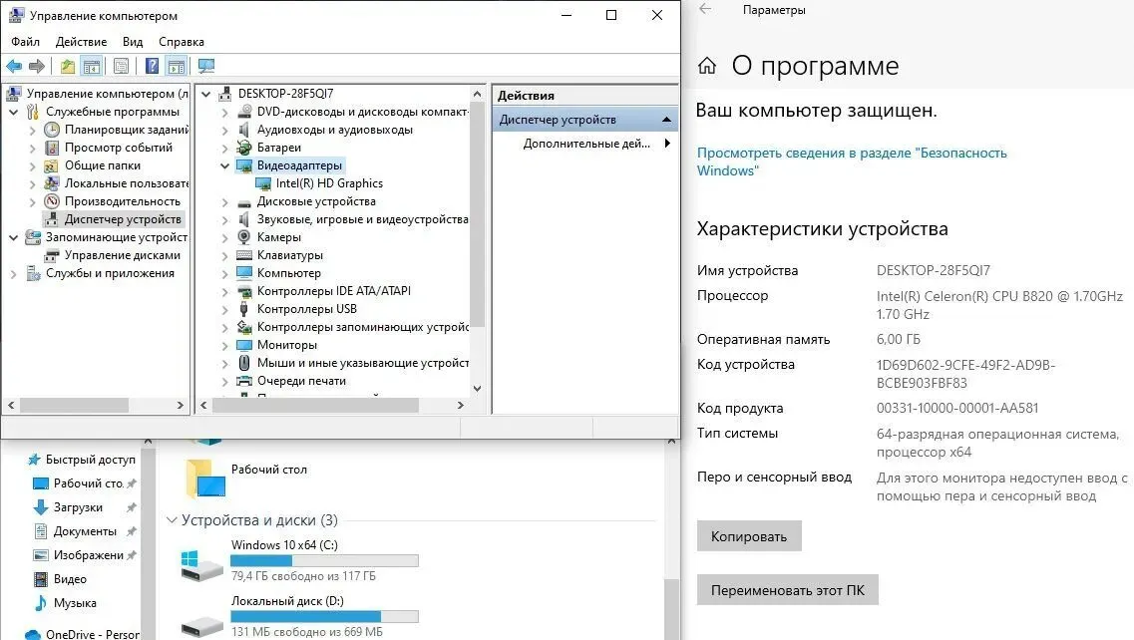Click the Up one level folder icon
Screen dimensions: 1134x640
tap(67, 67)
